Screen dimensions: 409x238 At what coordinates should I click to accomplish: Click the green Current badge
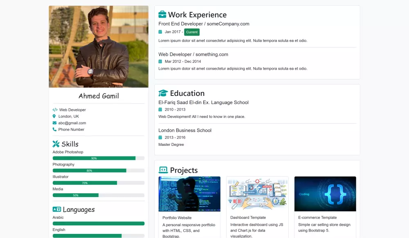pos(192,32)
